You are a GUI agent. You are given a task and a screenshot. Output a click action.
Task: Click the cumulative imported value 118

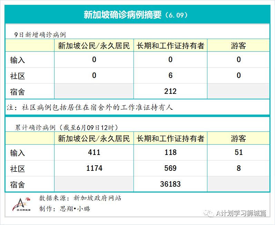point(170,152)
